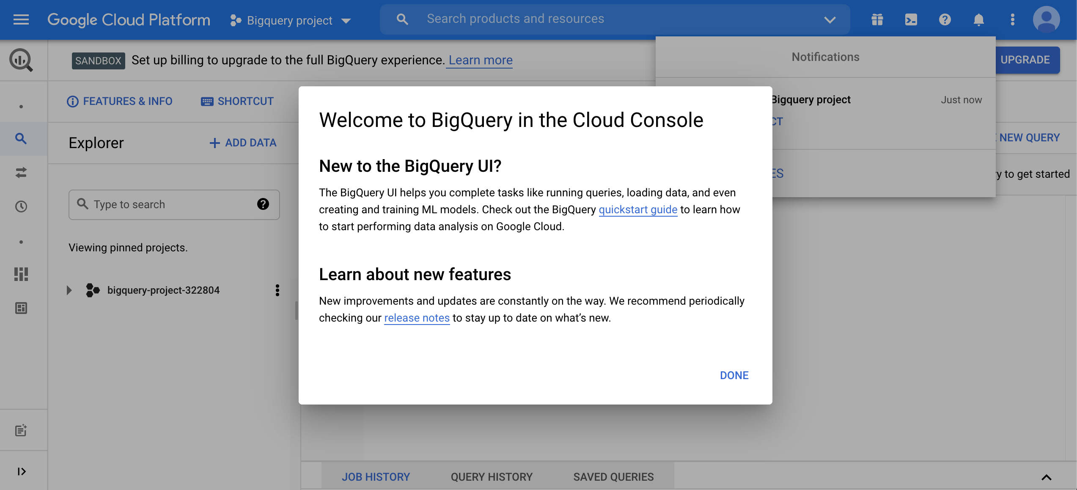Click the gift free trial icon
Screen dimensions: 1077x490
(x=877, y=19)
